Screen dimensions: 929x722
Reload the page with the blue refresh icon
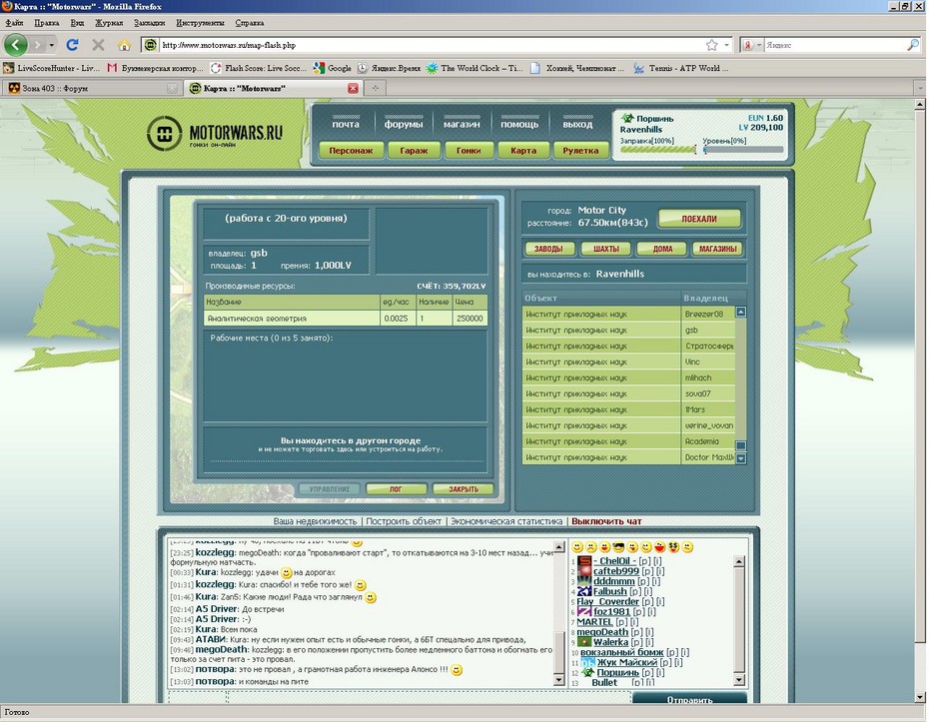coord(72,45)
